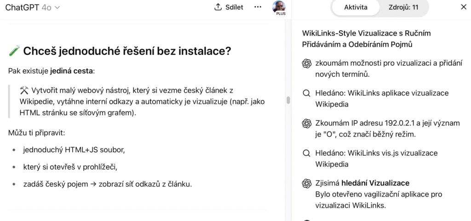Open the ChatGPT 4o model dropdown
471x221 pixels.
tap(33, 7)
